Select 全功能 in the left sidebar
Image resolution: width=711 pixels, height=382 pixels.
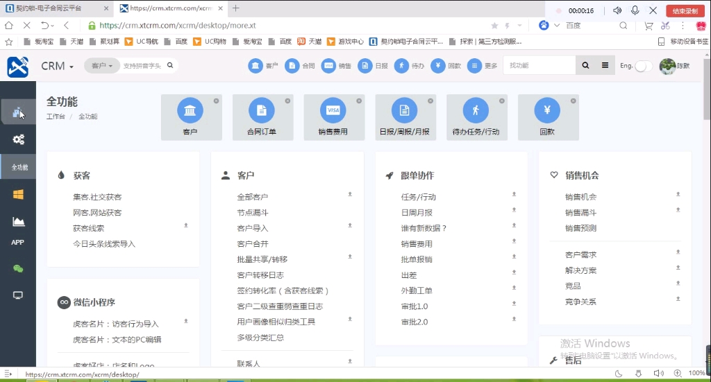click(18, 167)
